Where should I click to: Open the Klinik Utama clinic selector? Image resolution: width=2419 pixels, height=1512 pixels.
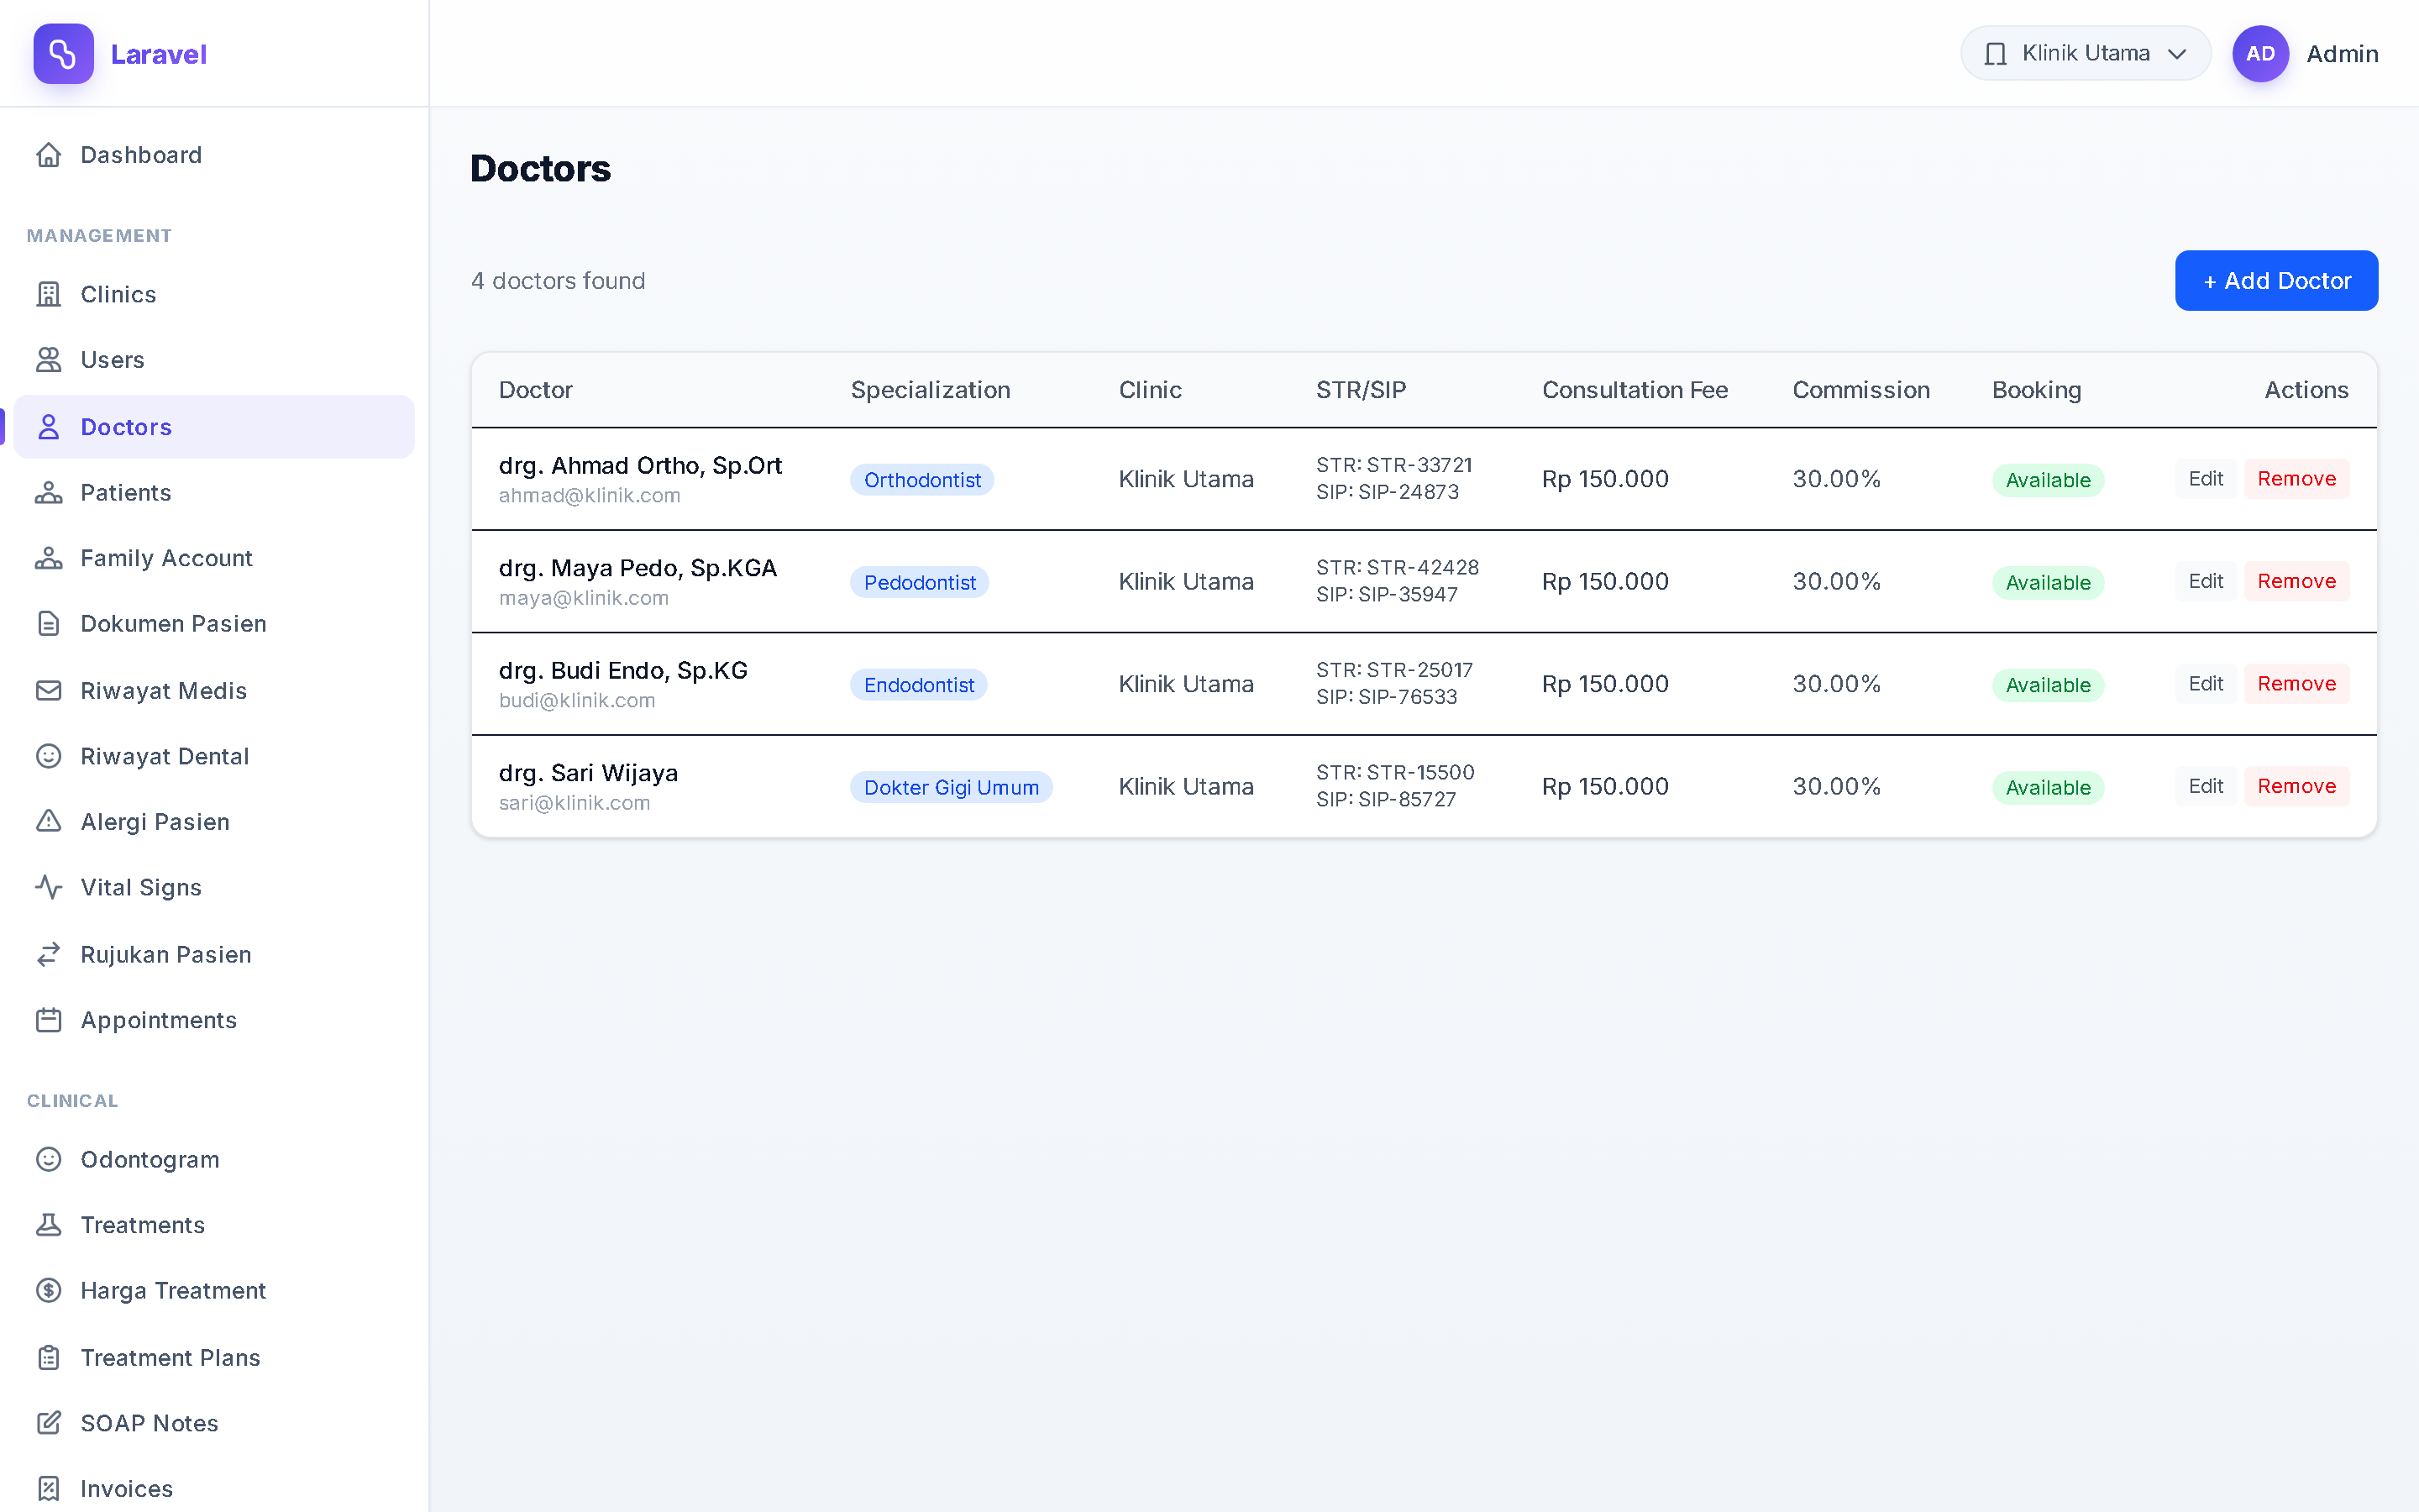coord(2086,54)
